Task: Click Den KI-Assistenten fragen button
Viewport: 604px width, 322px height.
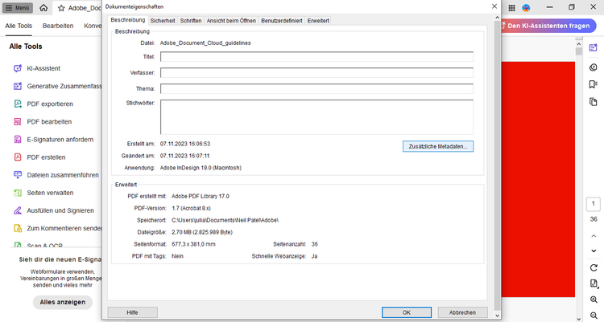Action: coord(548,26)
